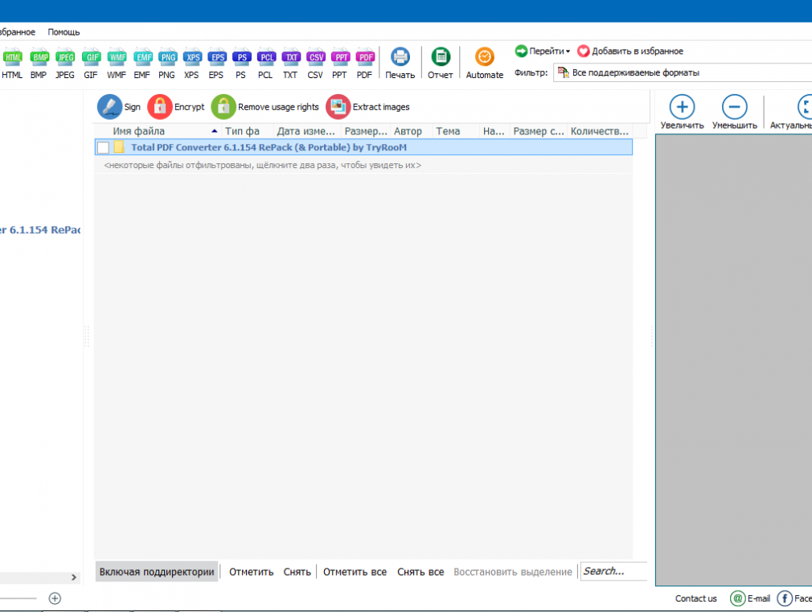Click the bottom-left zoom slider track

click(x=18, y=598)
